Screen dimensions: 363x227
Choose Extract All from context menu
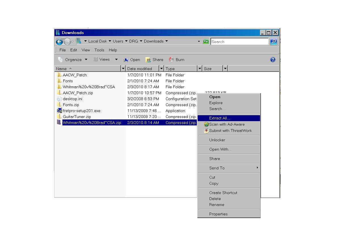[x=220, y=118]
